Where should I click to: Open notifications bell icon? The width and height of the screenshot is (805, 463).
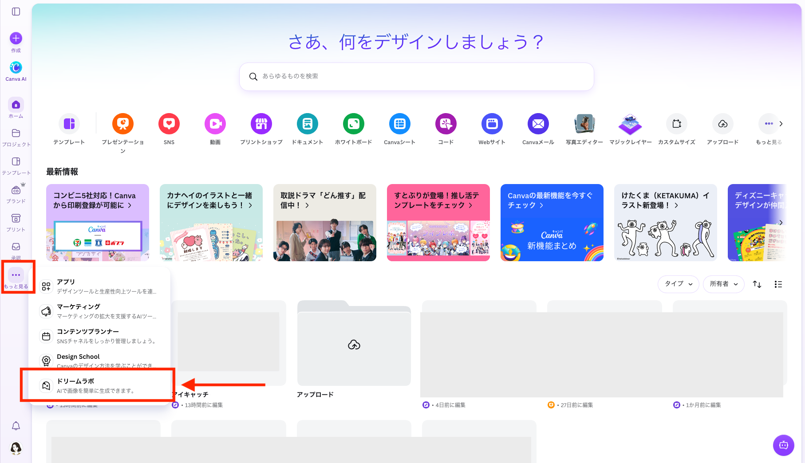tap(16, 426)
